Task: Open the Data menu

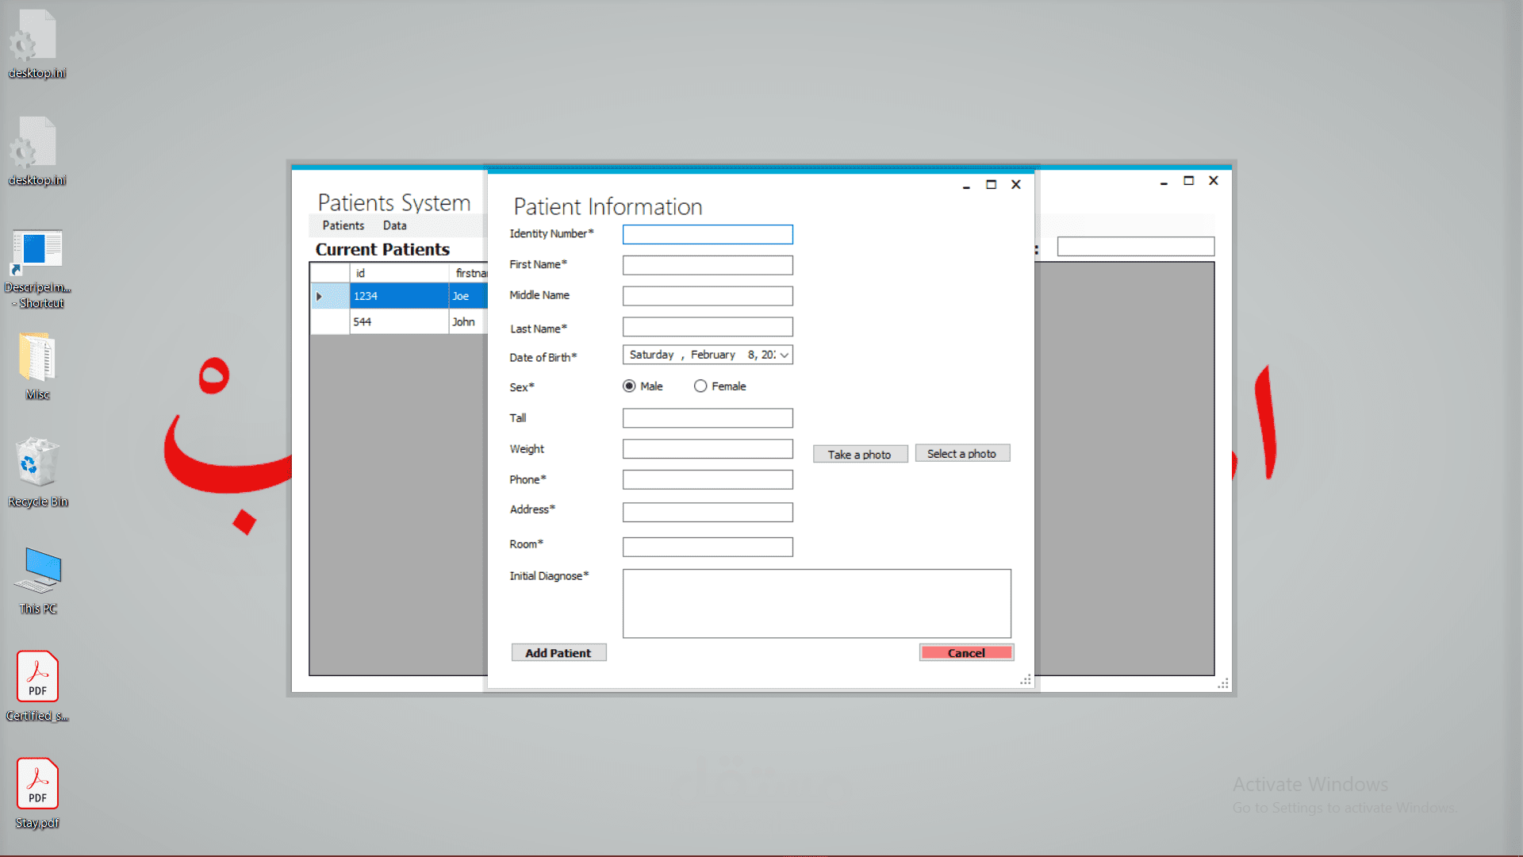Action: [x=394, y=226]
